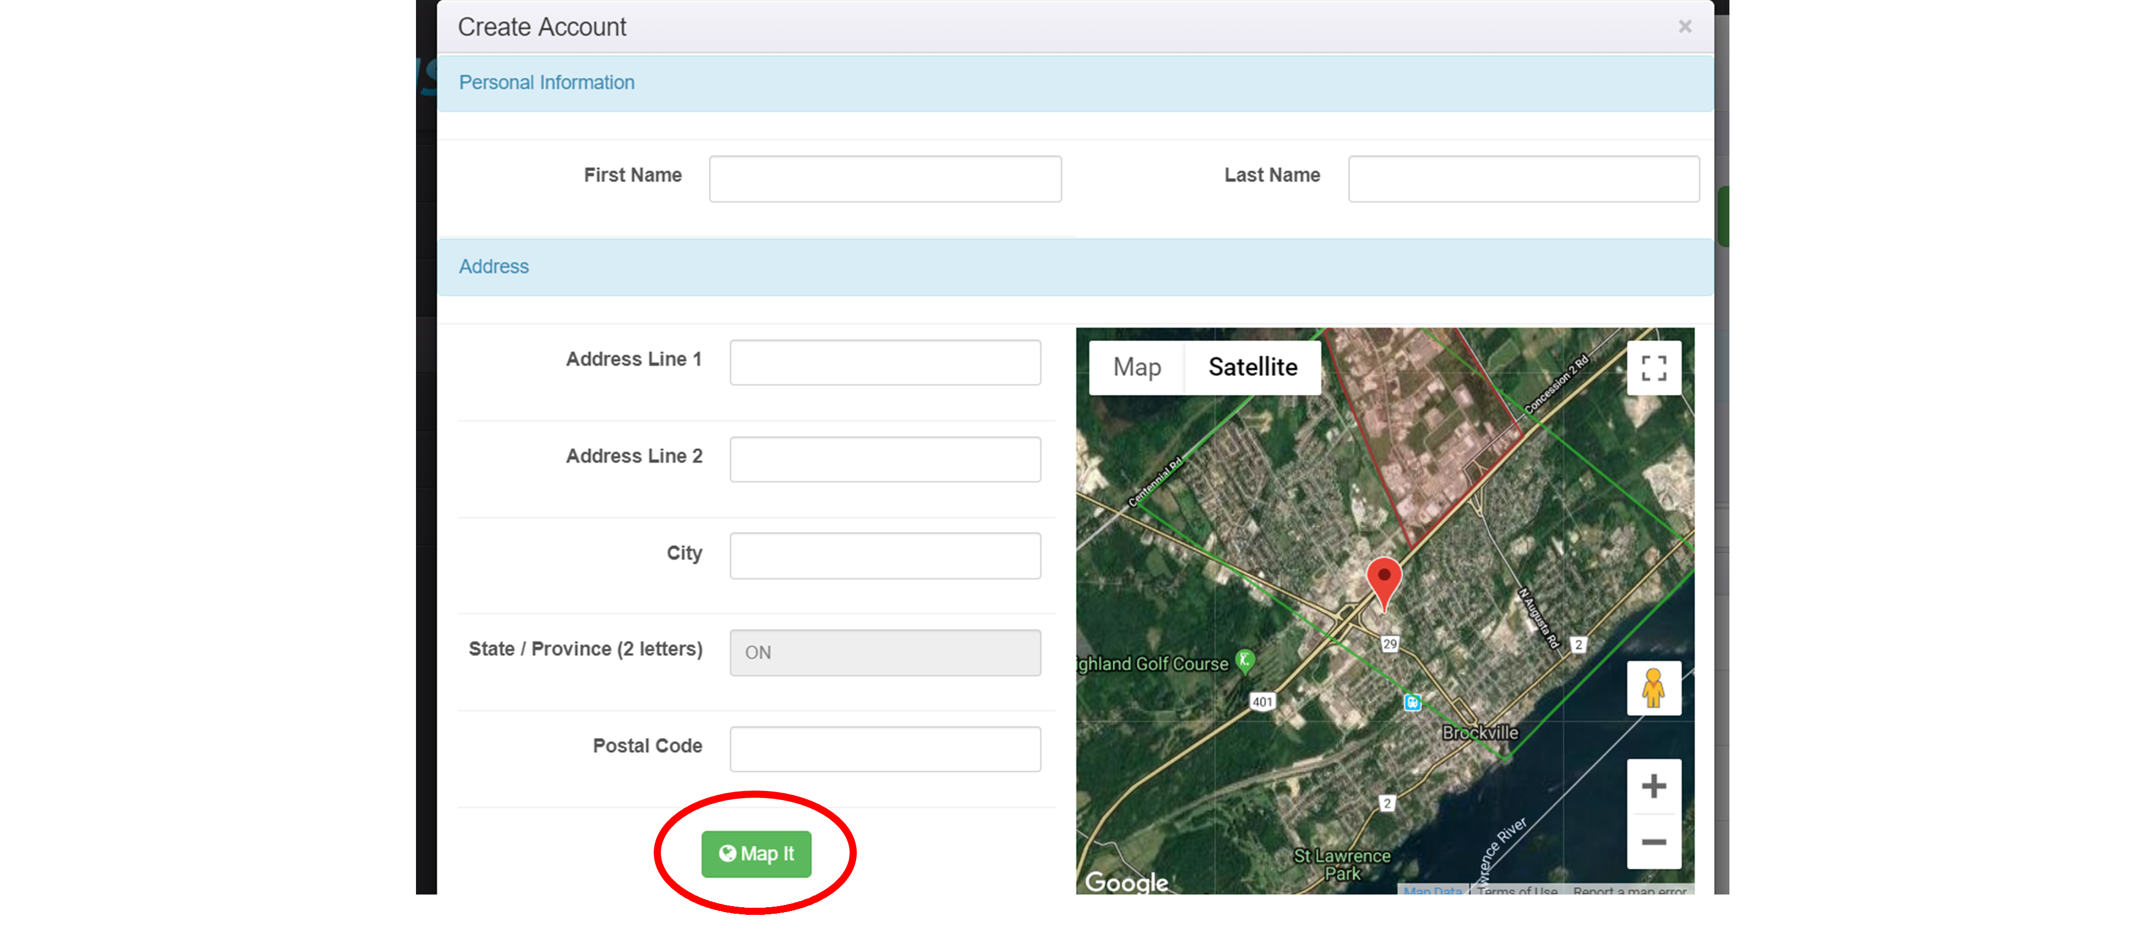Focus the Address Line 1 field
2141x938 pixels.
pos(884,363)
